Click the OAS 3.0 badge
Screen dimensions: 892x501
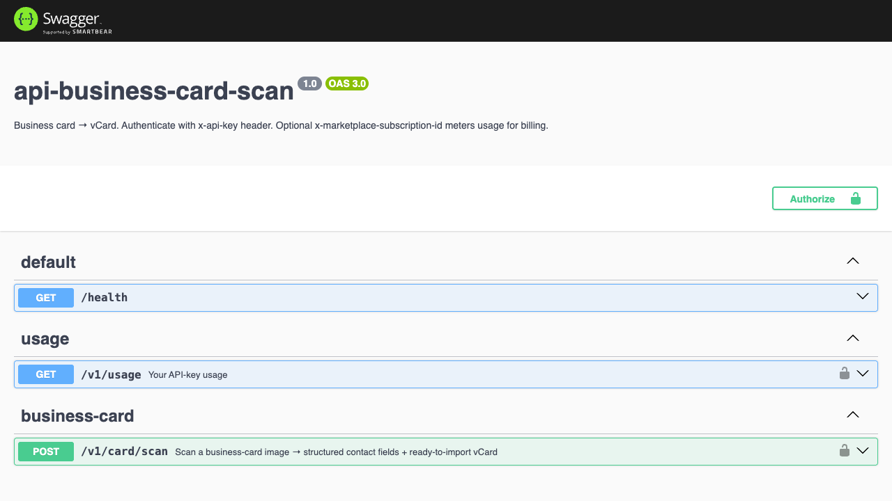(x=347, y=83)
